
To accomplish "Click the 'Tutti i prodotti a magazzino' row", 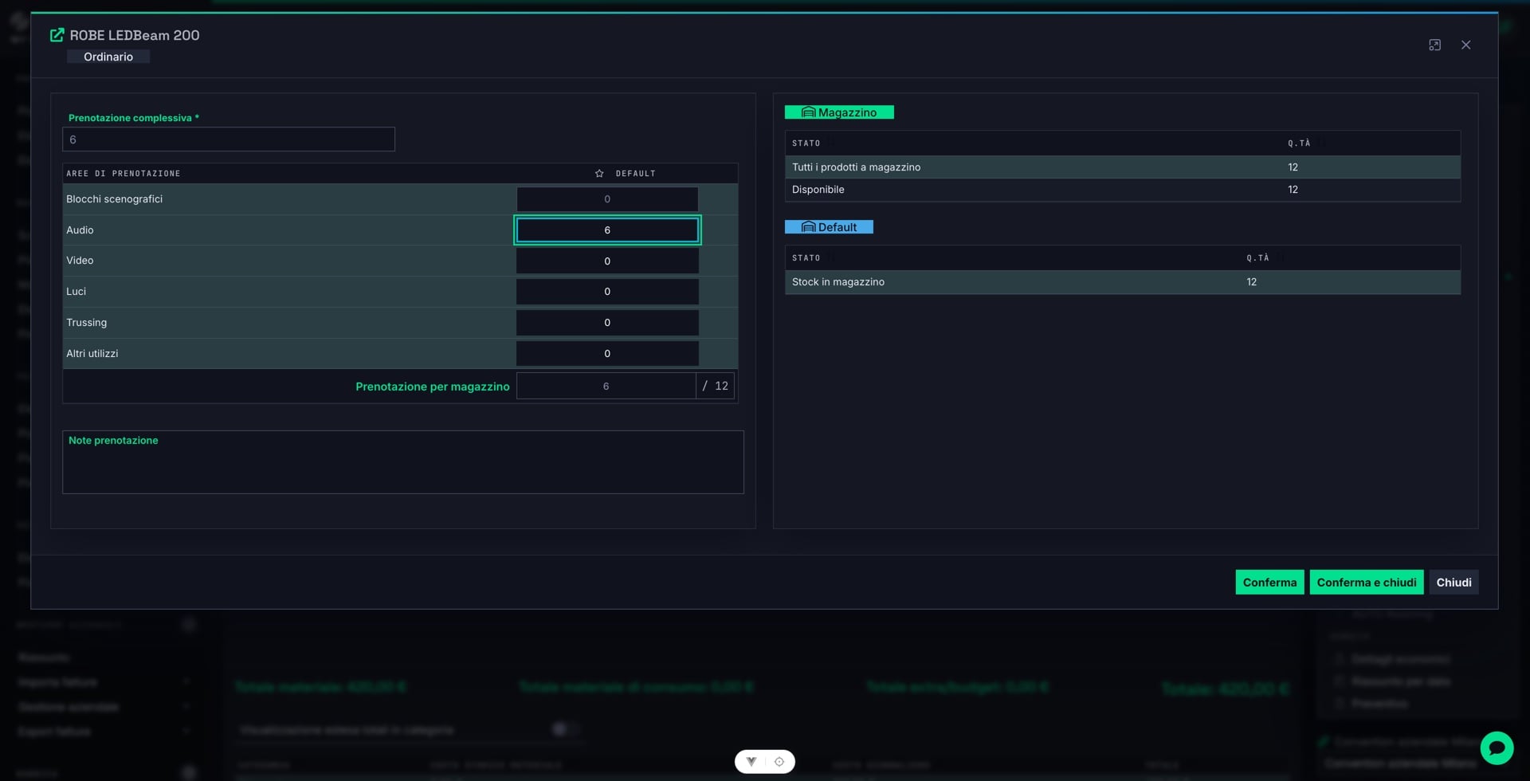I will click(x=1123, y=167).
